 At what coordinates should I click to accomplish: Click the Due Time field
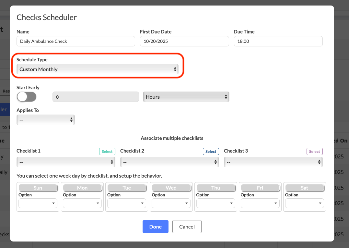coord(278,41)
